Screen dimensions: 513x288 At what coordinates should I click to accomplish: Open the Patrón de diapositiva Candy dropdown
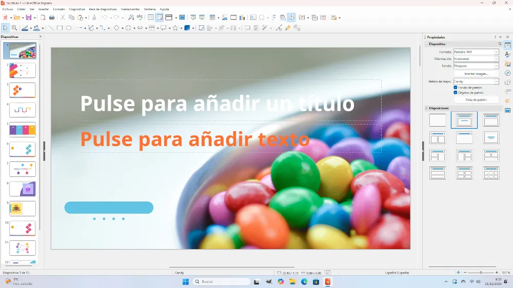click(x=476, y=81)
